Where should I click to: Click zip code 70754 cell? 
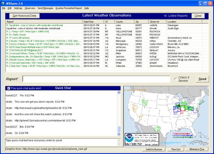click(139, 60)
